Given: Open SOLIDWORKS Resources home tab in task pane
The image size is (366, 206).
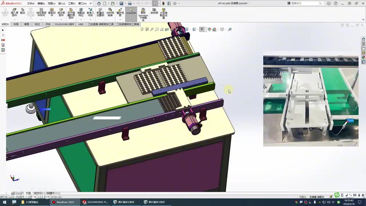Looking at the screenshot, I should 363,39.
